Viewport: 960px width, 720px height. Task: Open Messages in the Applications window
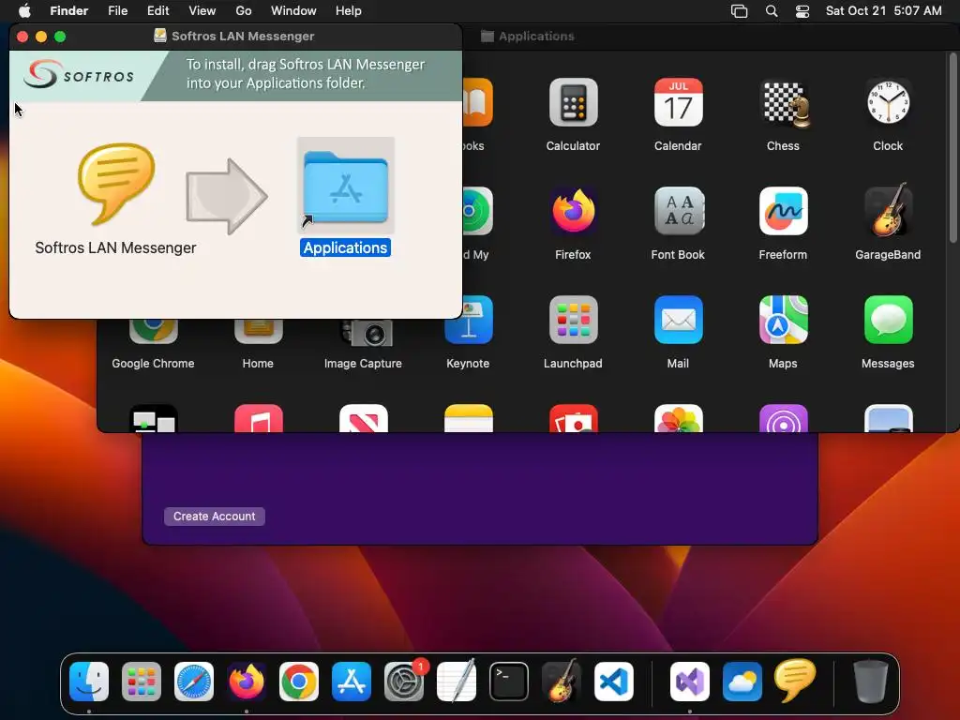pyautogui.click(x=888, y=321)
